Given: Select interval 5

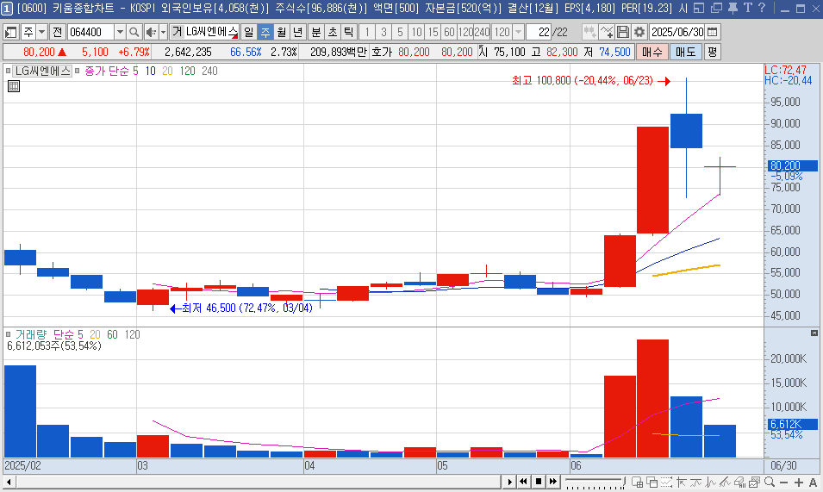Looking at the screenshot, I should pyautogui.click(x=399, y=32).
